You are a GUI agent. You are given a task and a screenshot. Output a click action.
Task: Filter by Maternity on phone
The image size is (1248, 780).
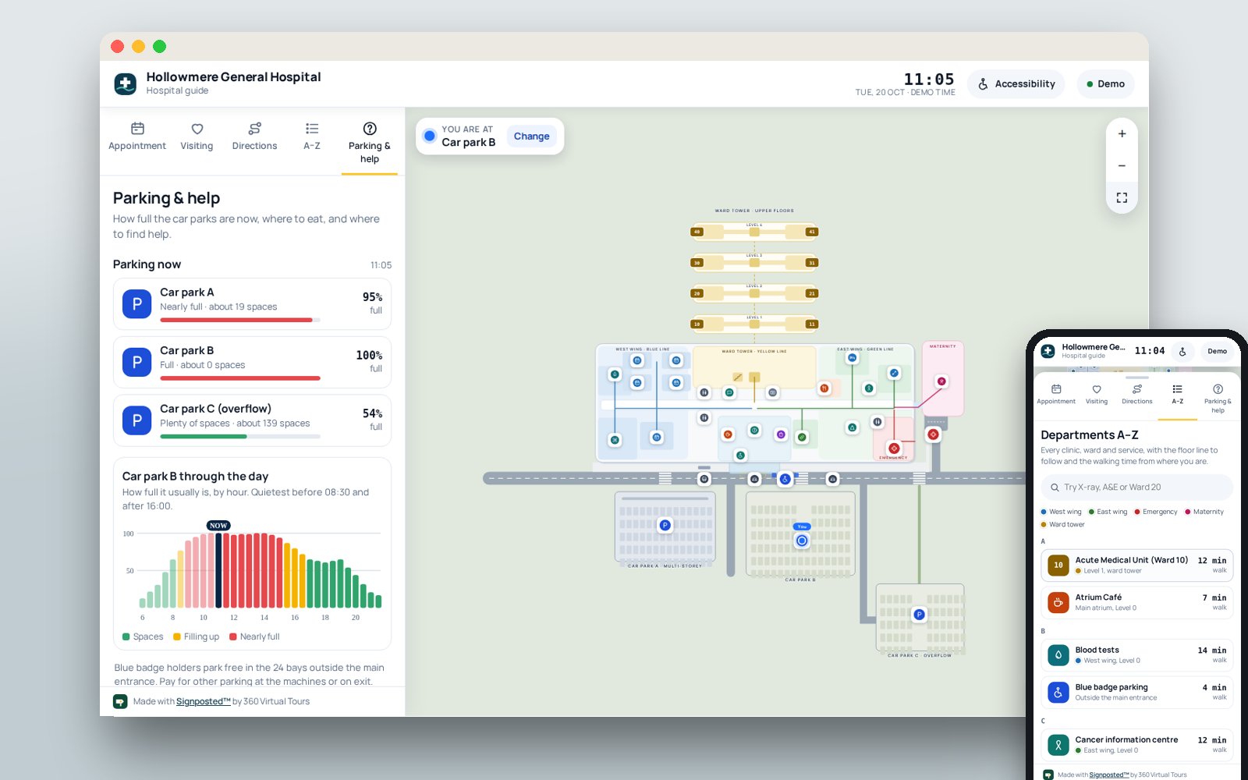click(1204, 512)
